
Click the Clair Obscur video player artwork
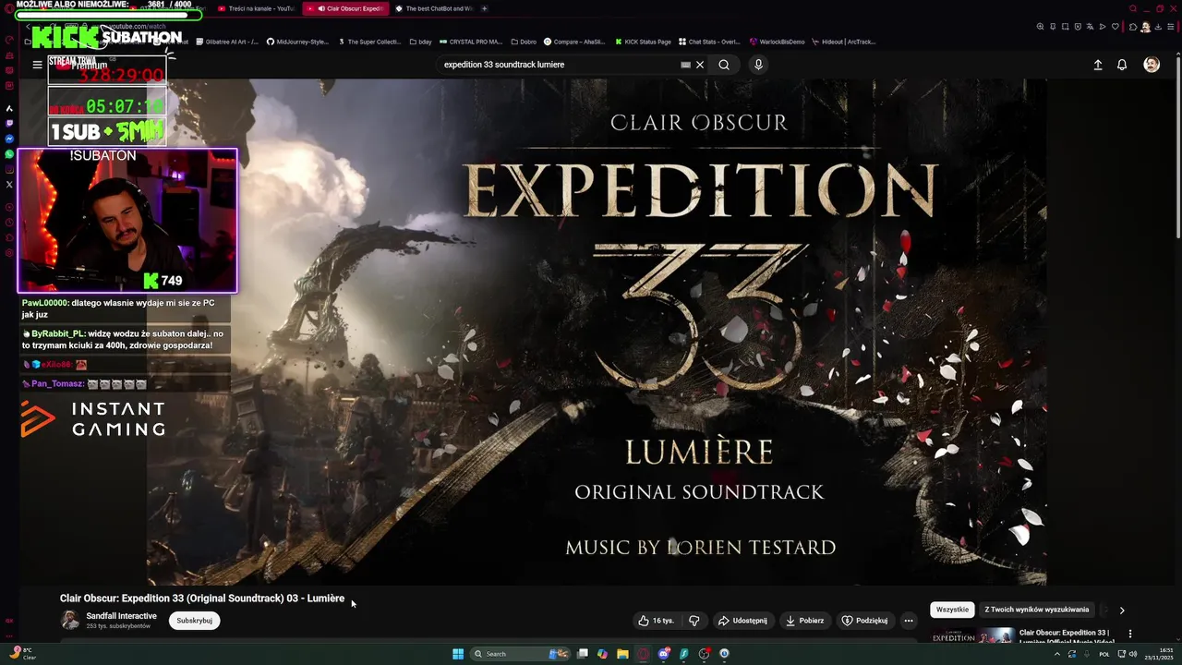click(597, 332)
